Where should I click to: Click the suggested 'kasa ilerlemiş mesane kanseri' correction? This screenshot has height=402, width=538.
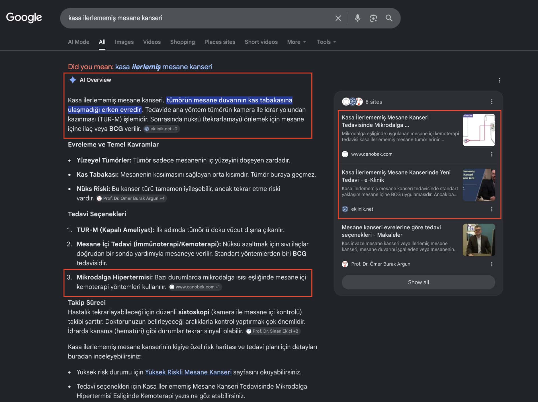point(164,67)
